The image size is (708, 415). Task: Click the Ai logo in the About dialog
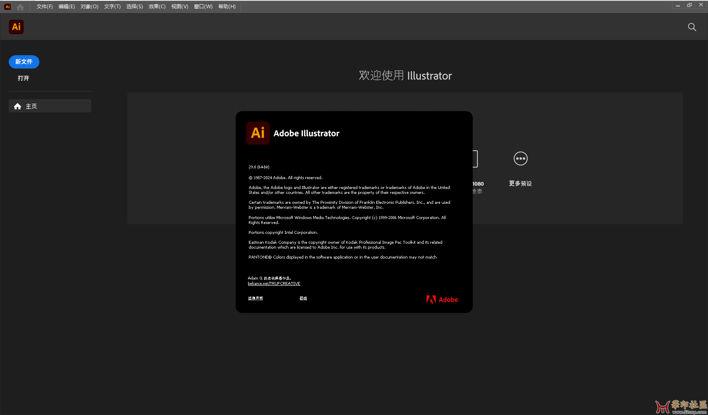pos(258,133)
